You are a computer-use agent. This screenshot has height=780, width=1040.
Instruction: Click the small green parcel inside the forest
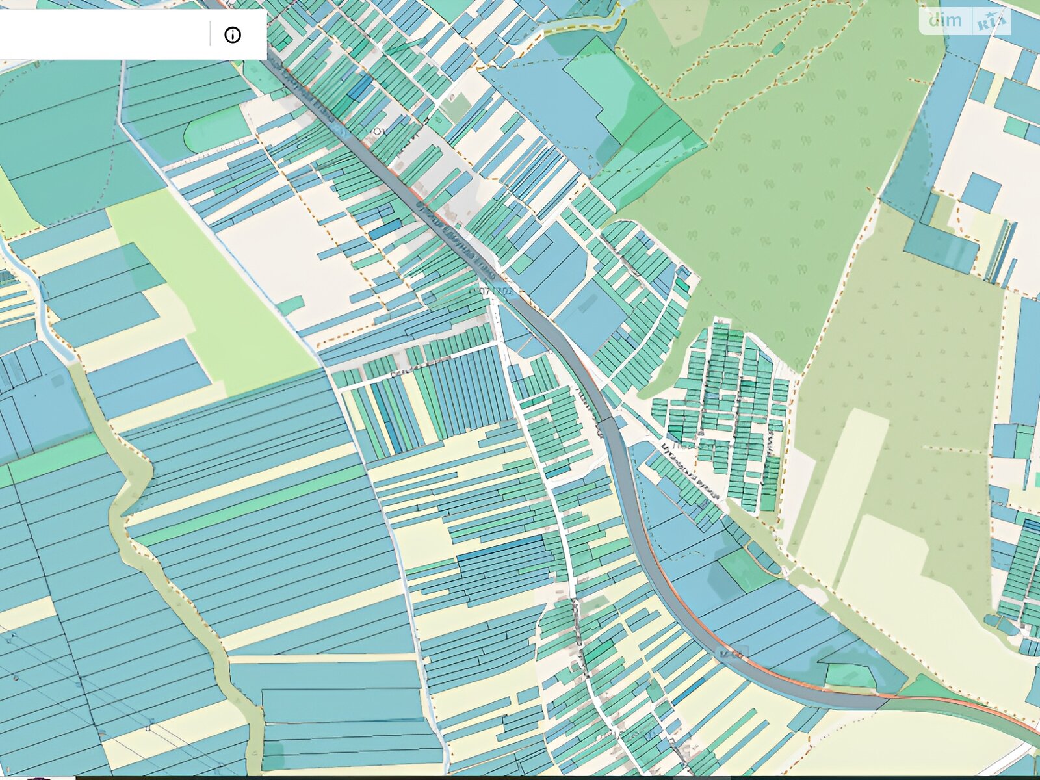click(x=777, y=48)
